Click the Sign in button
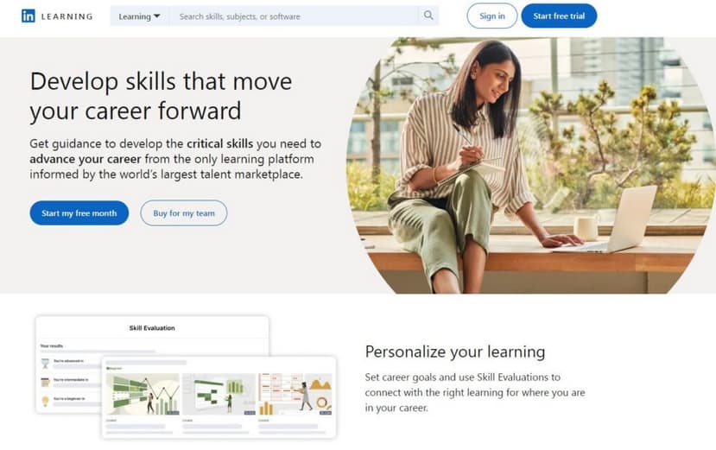716x450 pixels. tap(491, 16)
